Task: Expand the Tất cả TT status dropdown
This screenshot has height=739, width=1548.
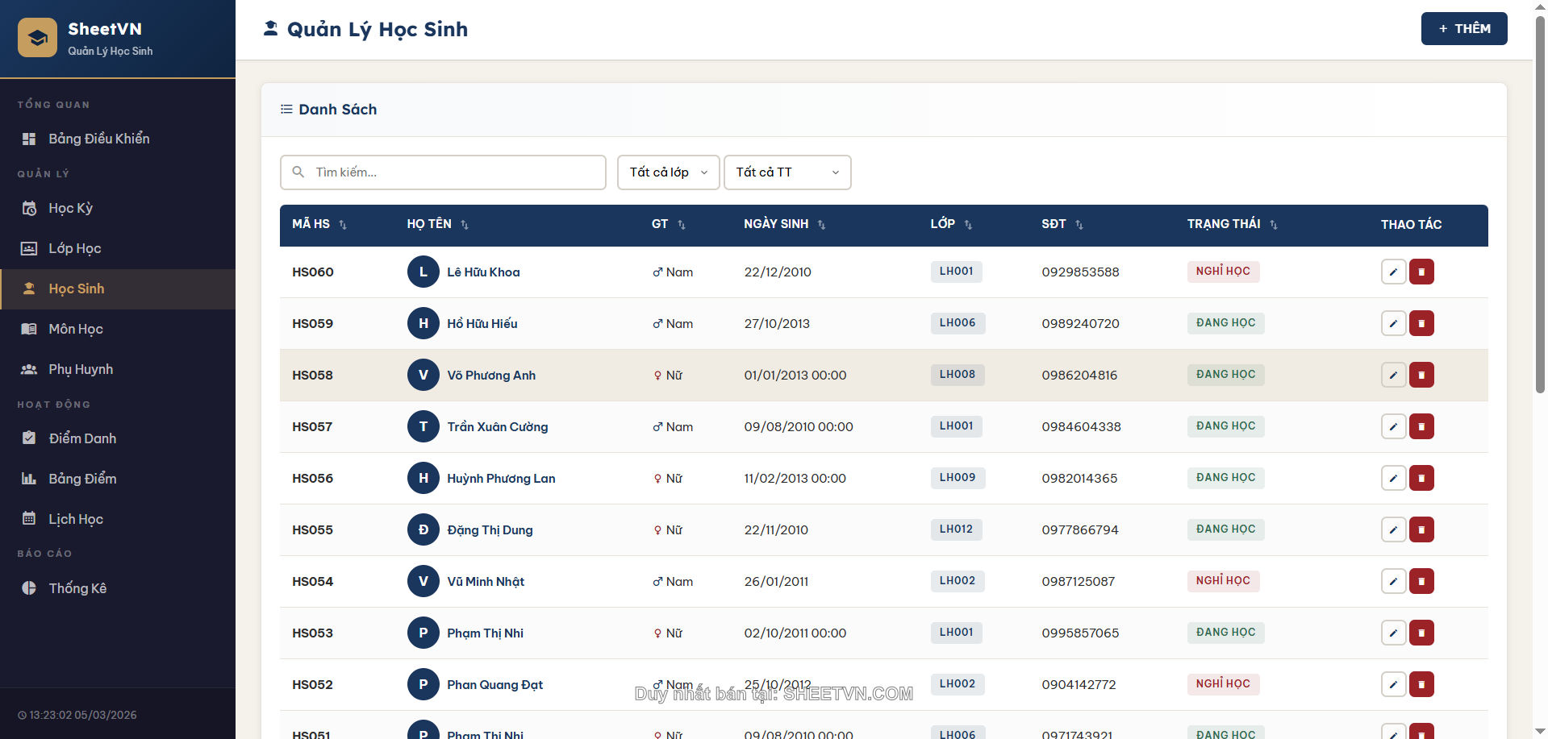Action: [x=787, y=172]
